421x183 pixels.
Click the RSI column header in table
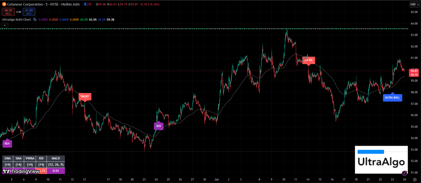[x=41, y=159]
